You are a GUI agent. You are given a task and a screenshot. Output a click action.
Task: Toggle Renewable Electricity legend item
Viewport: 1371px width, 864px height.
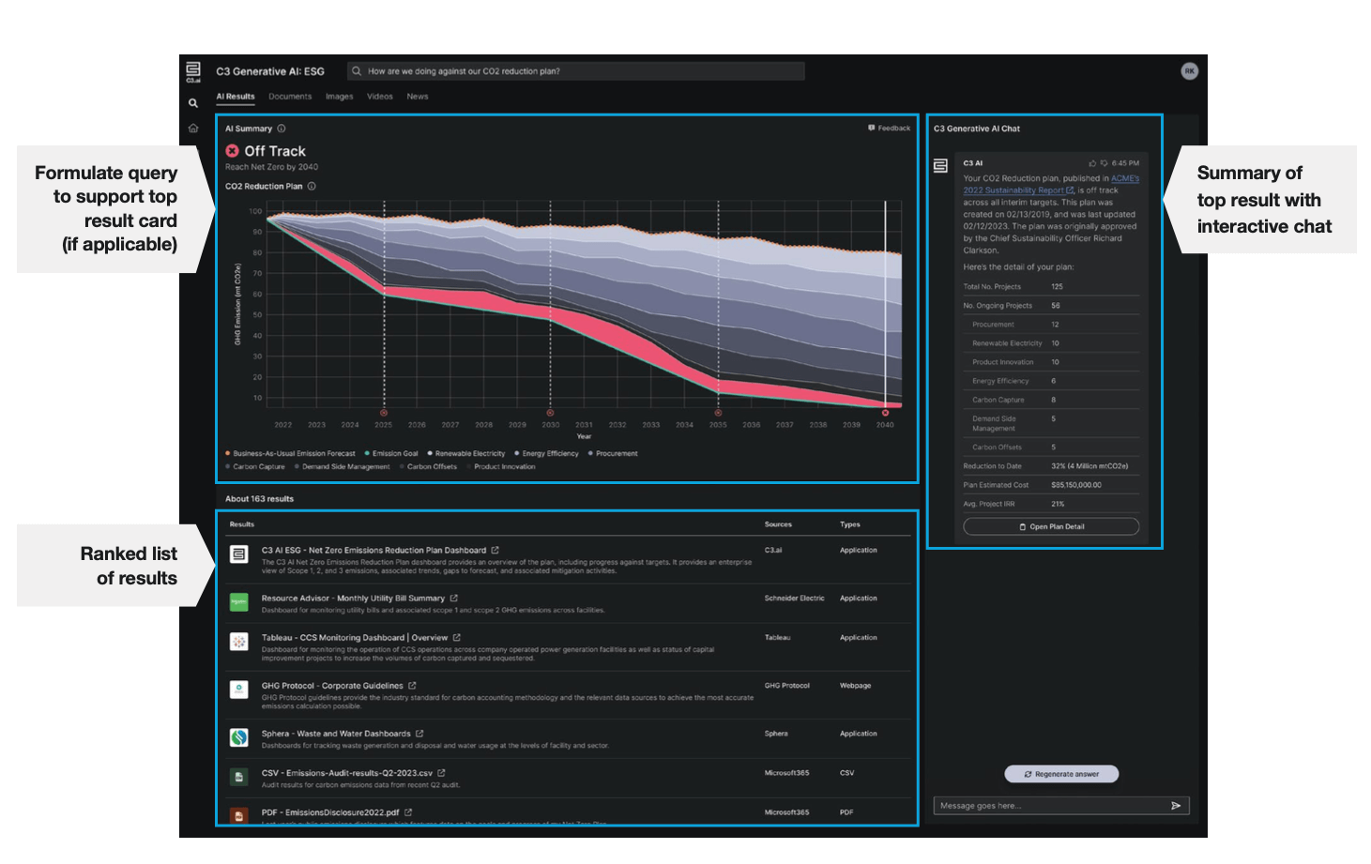click(x=465, y=453)
